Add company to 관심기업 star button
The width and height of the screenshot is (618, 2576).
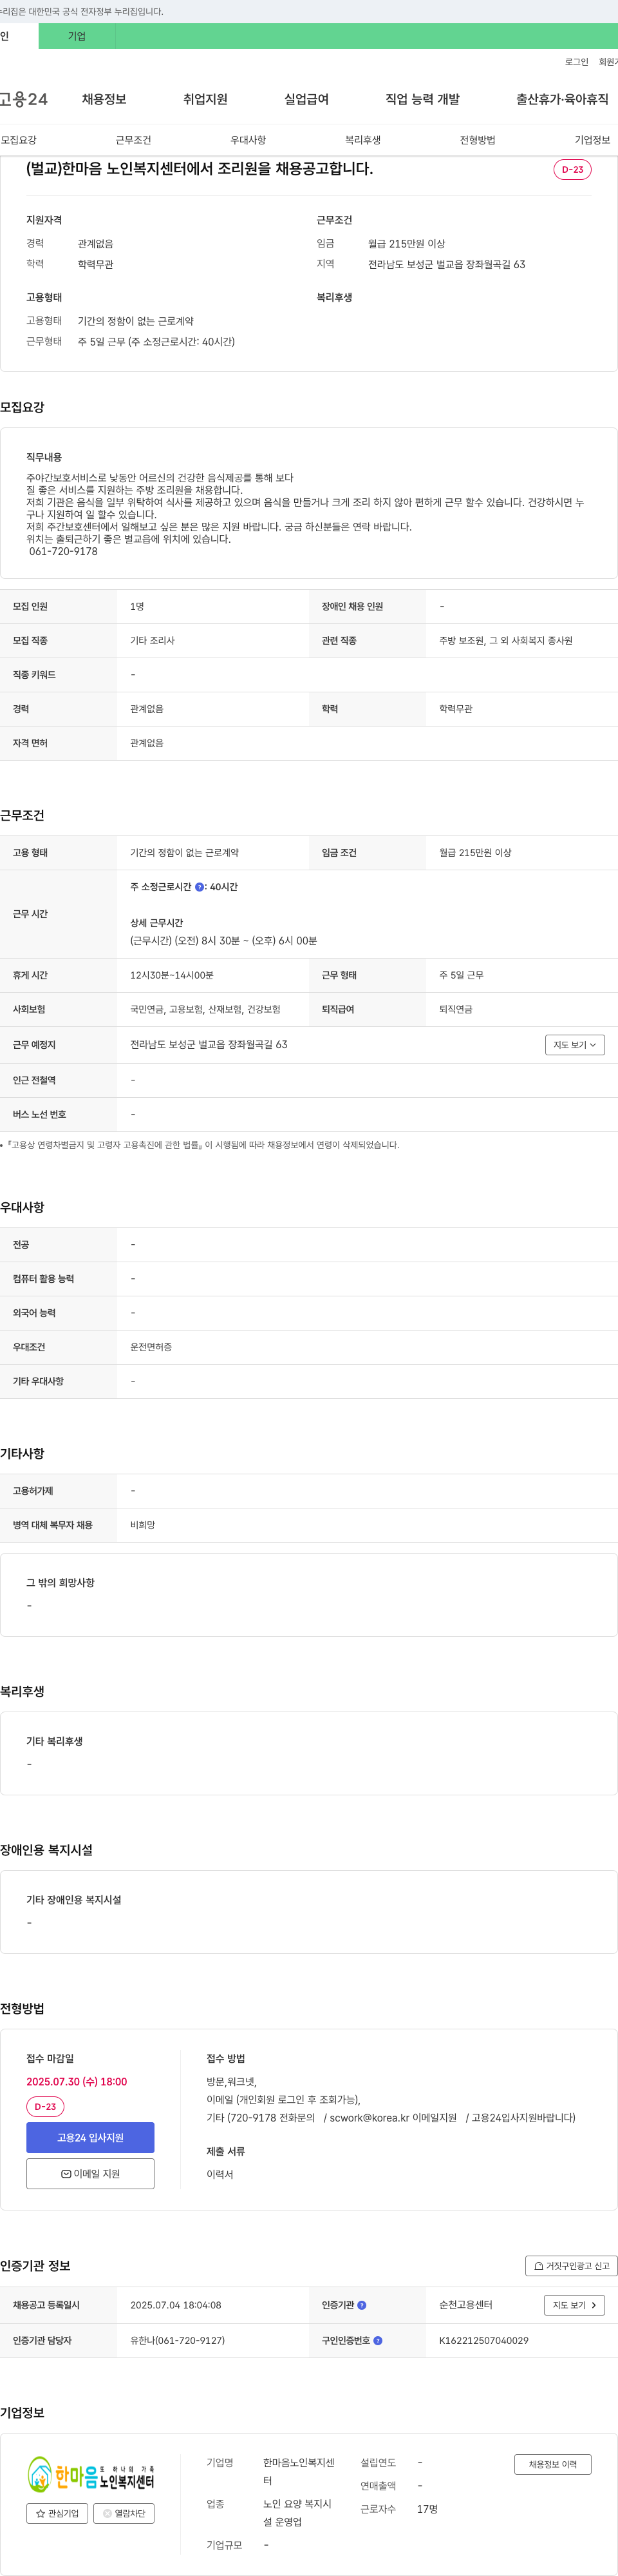[x=57, y=2513]
